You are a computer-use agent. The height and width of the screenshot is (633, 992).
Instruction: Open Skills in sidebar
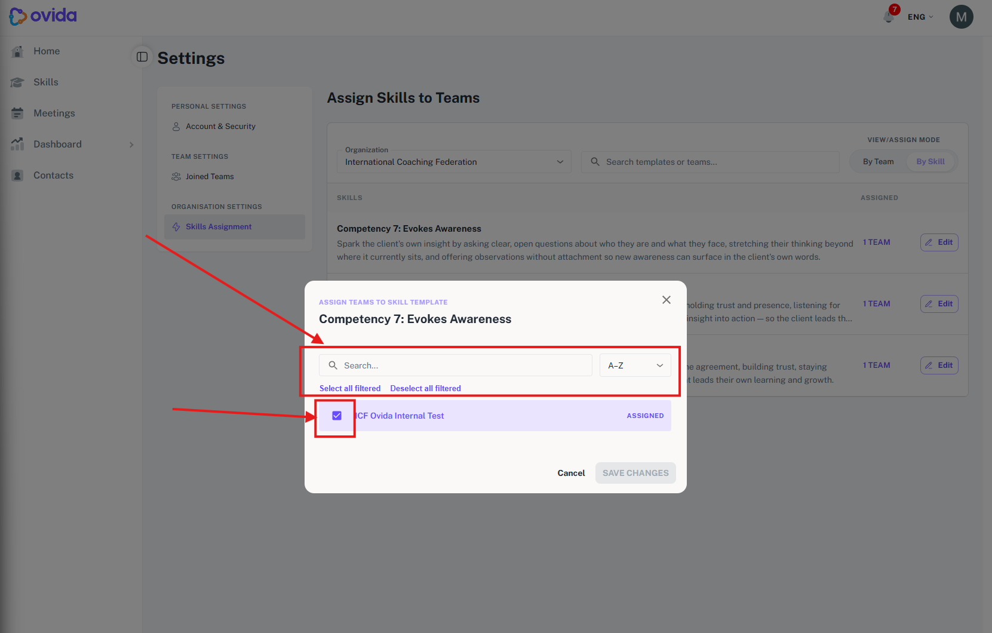(x=46, y=82)
